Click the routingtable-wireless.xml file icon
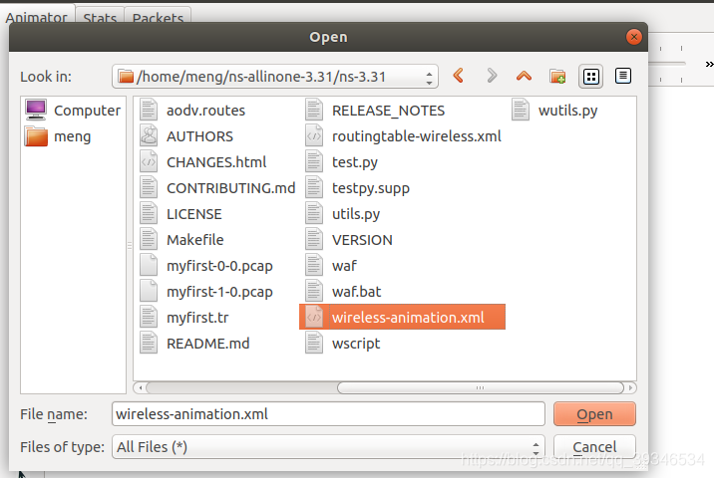Image resolution: width=714 pixels, height=478 pixels. 314,136
